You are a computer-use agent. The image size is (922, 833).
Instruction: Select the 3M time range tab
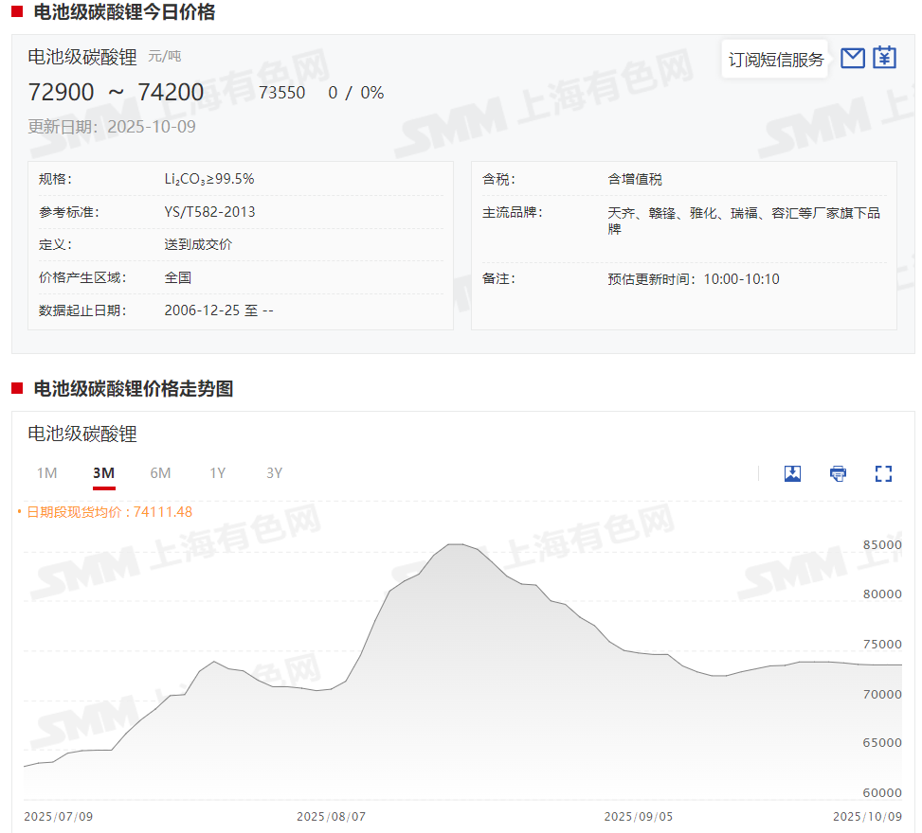click(103, 473)
